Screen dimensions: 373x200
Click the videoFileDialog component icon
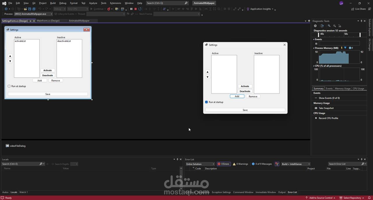[x=7, y=146]
